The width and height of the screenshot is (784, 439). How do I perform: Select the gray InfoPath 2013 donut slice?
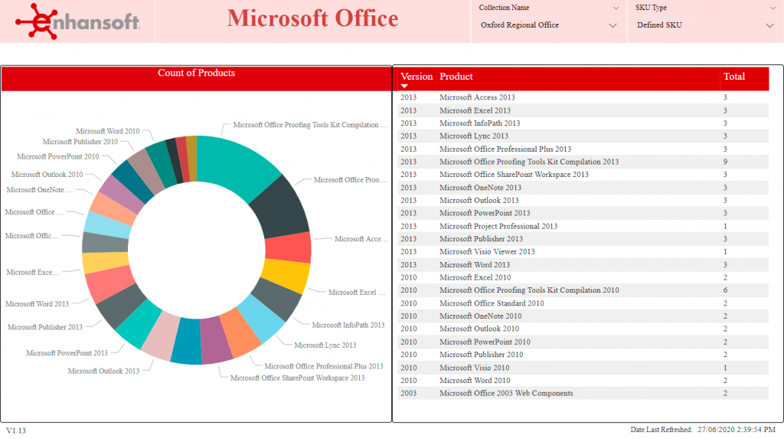click(x=277, y=300)
